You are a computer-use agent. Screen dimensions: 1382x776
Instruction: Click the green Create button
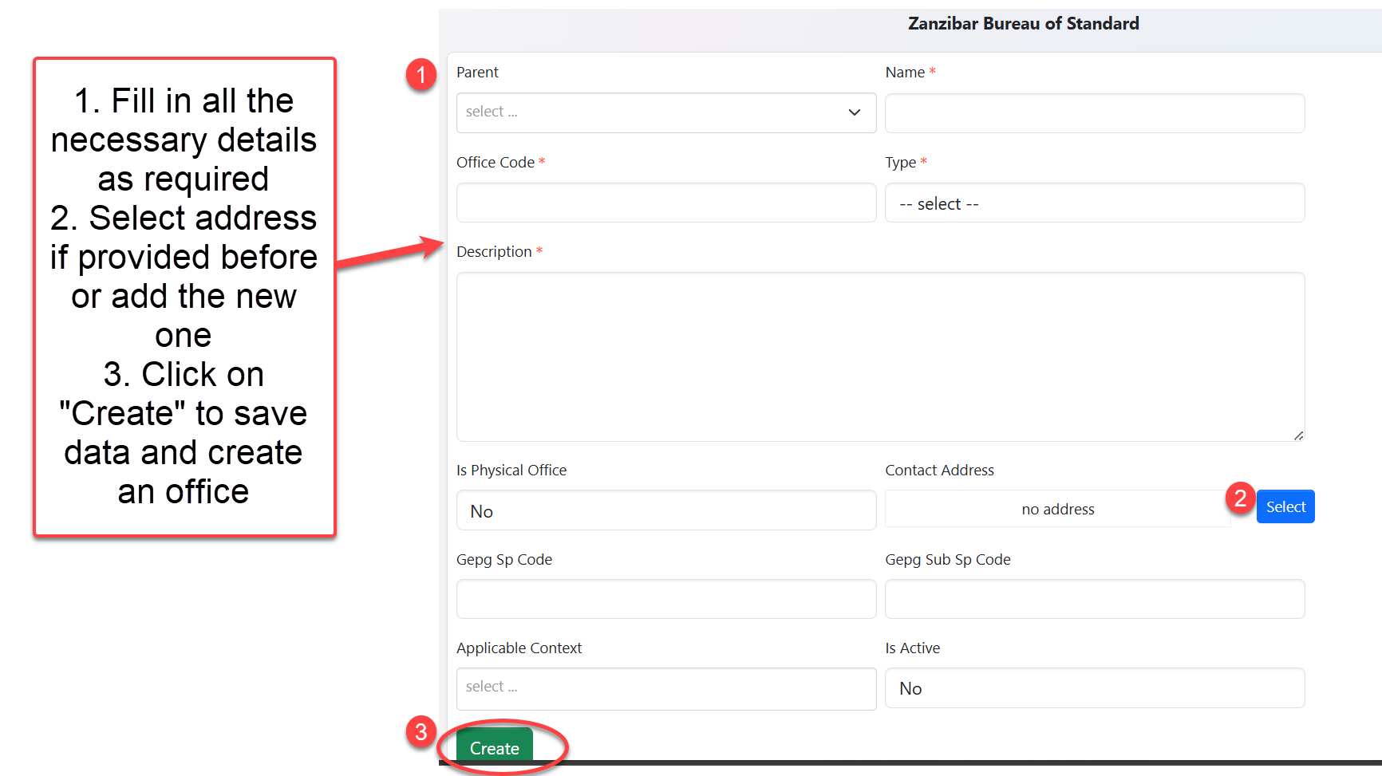click(494, 747)
